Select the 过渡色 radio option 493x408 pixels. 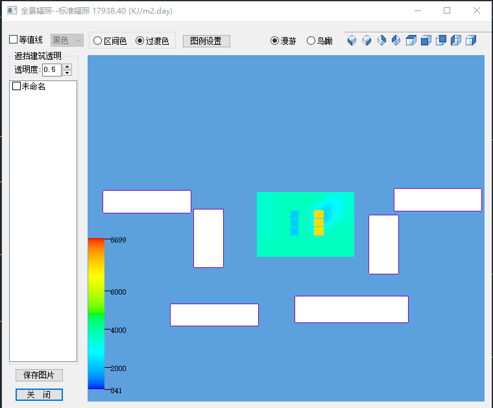click(139, 41)
